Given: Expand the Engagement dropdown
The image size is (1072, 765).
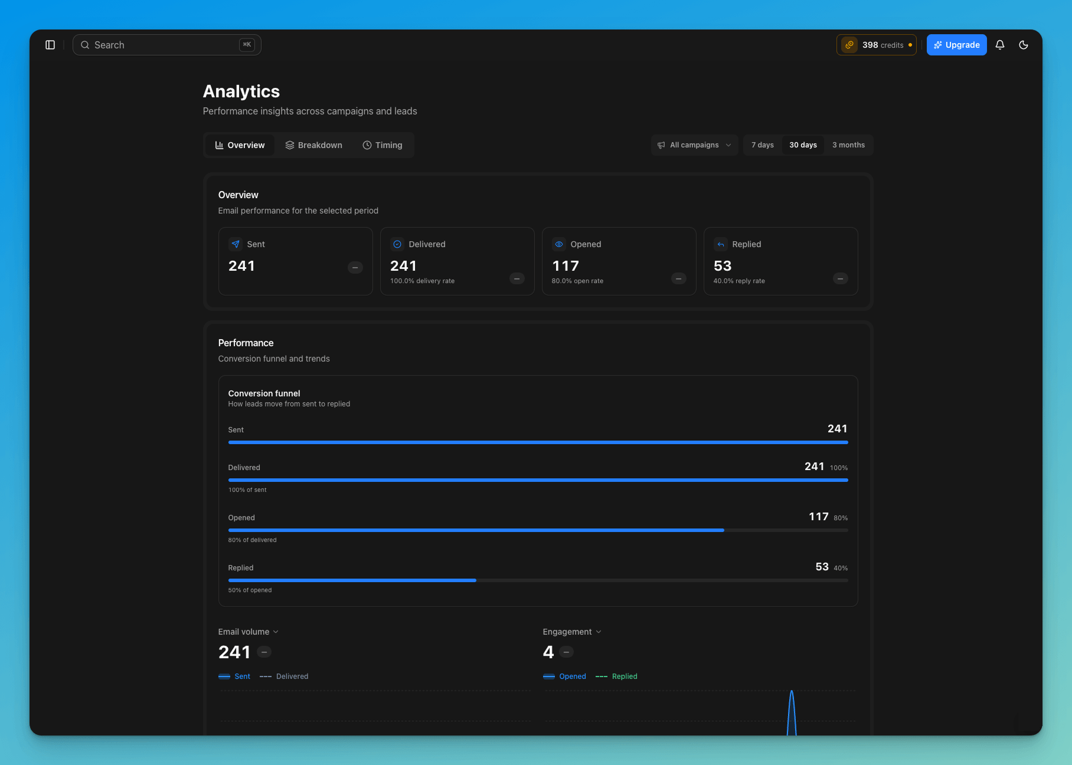Looking at the screenshot, I should [572, 632].
